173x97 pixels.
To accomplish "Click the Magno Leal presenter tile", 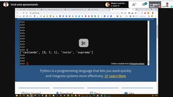I will coord(117,5).
